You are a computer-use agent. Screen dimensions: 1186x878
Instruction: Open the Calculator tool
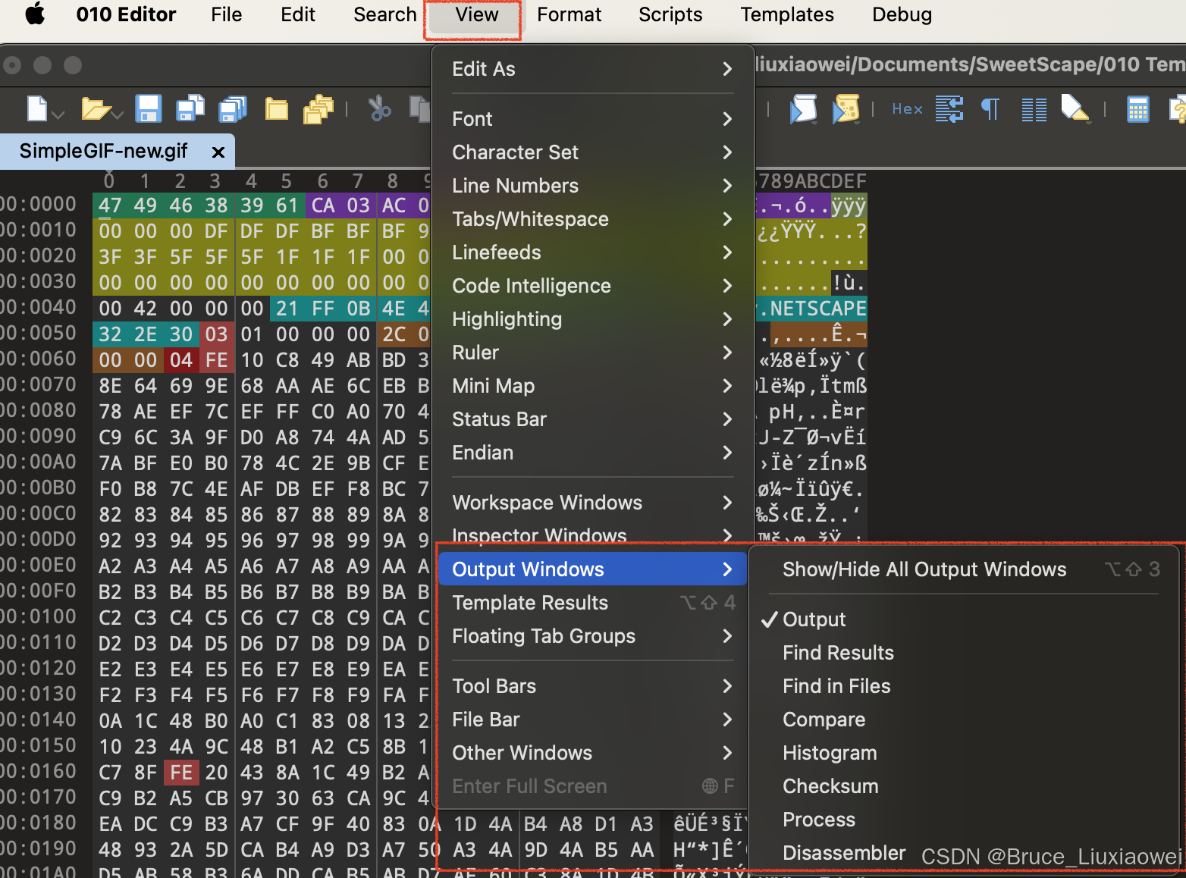(x=1138, y=109)
